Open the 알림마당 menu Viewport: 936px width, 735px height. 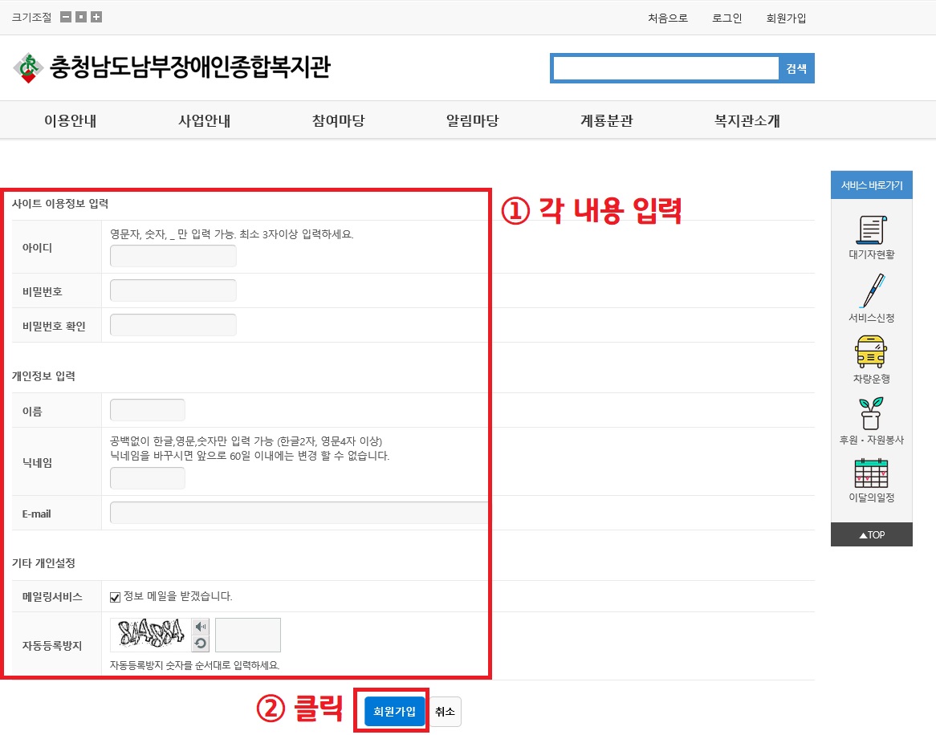(x=472, y=121)
